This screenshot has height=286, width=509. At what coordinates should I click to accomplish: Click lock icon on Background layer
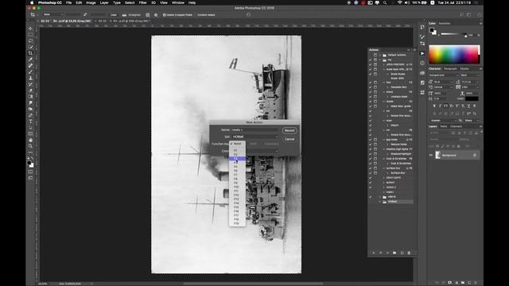coord(475,156)
